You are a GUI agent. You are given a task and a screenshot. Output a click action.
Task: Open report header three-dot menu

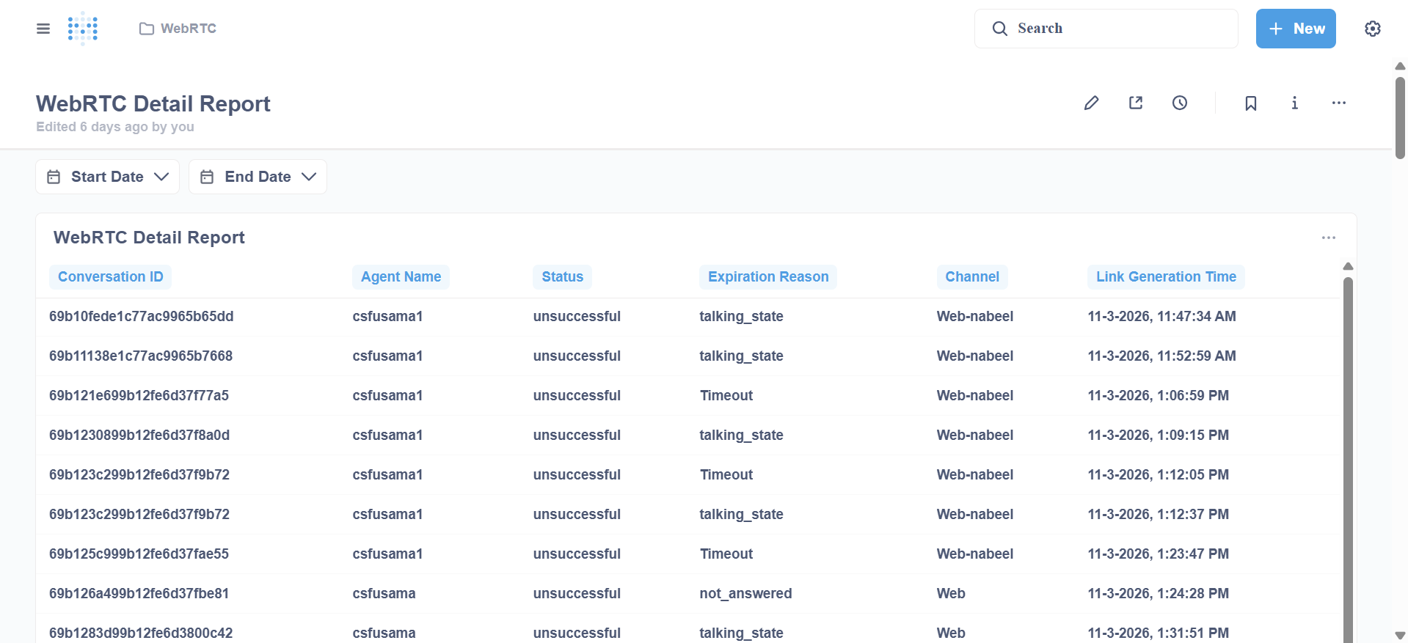pos(1338,103)
